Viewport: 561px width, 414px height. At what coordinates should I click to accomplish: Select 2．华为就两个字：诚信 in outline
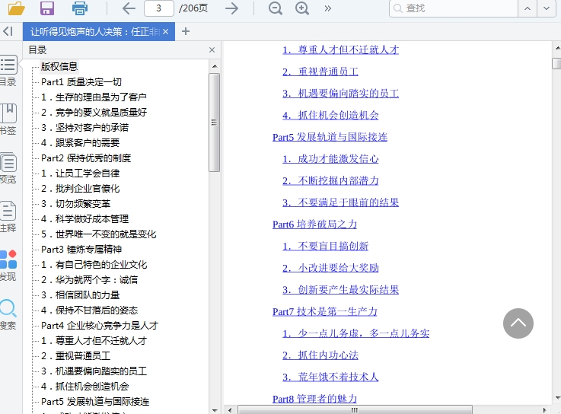click(90, 279)
